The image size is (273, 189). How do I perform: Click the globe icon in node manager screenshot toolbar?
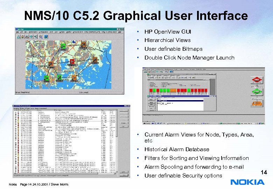point(171,71)
